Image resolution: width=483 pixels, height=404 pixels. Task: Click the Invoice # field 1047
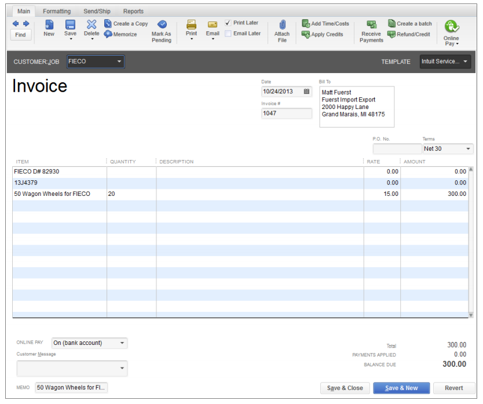pyautogui.click(x=287, y=114)
